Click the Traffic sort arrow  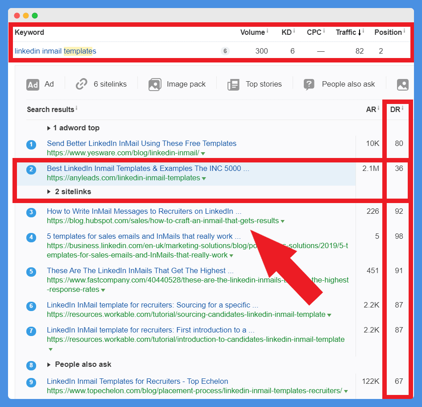pyautogui.click(x=359, y=33)
